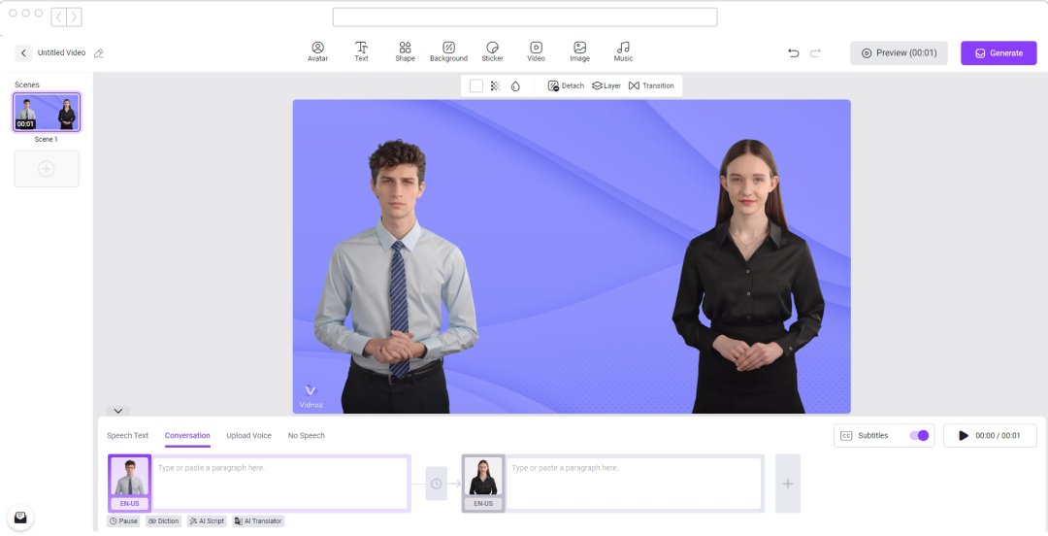
Task: Select the female avatar on the canvas
Action: pos(748,277)
